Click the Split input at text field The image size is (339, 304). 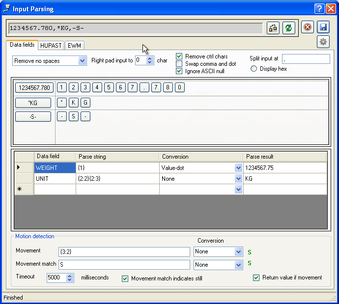(306, 59)
